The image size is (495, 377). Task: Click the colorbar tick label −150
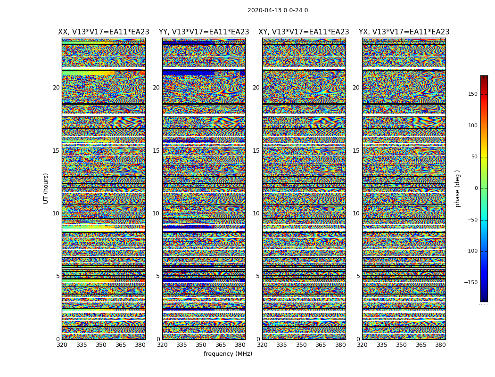click(x=471, y=282)
